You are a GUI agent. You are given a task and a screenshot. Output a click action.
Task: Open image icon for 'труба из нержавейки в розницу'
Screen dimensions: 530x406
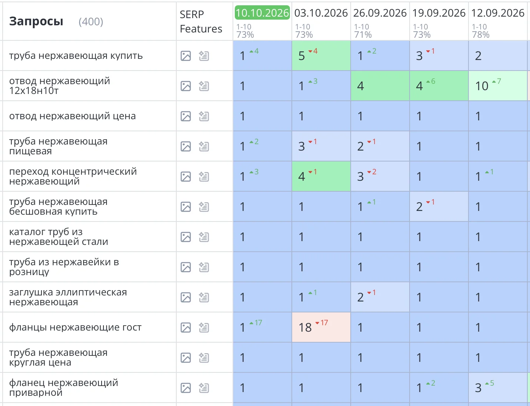(x=186, y=267)
